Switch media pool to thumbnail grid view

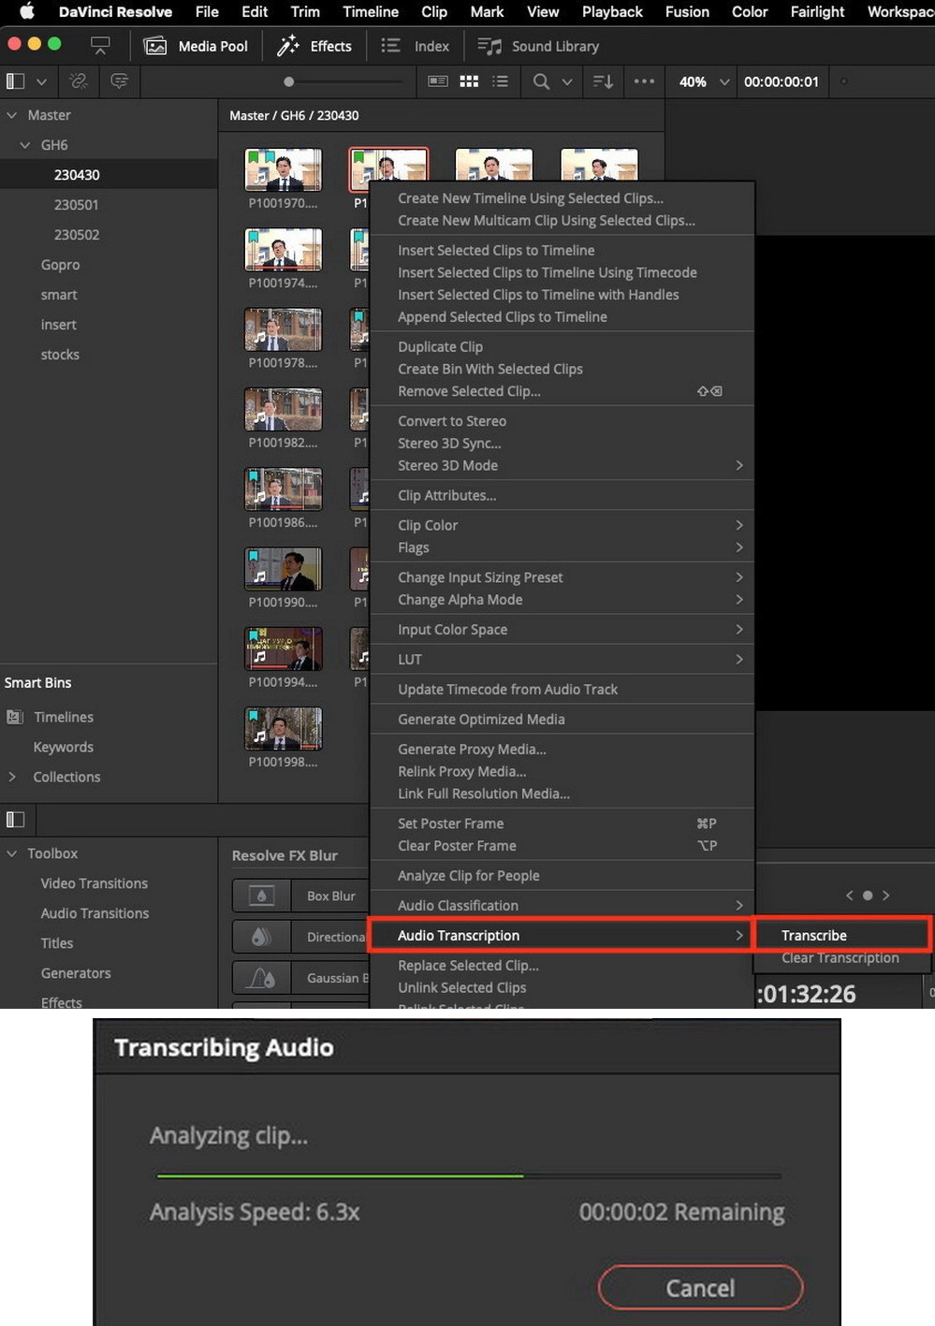tap(469, 81)
